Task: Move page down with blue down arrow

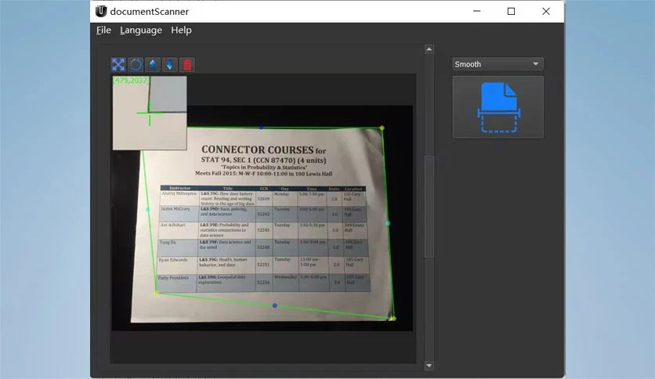Action: point(169,65)
